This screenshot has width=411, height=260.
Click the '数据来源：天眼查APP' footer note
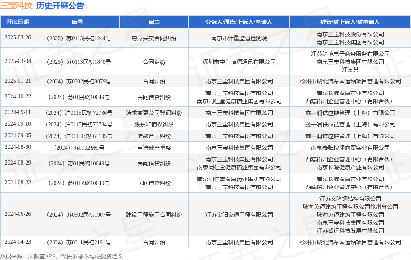28,256
